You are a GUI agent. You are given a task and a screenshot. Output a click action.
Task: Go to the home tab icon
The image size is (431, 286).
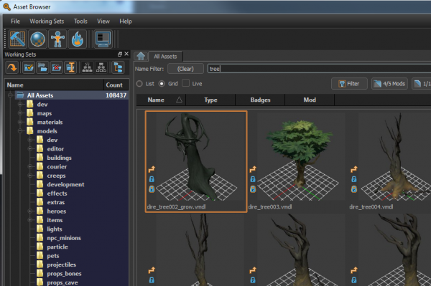141,56
